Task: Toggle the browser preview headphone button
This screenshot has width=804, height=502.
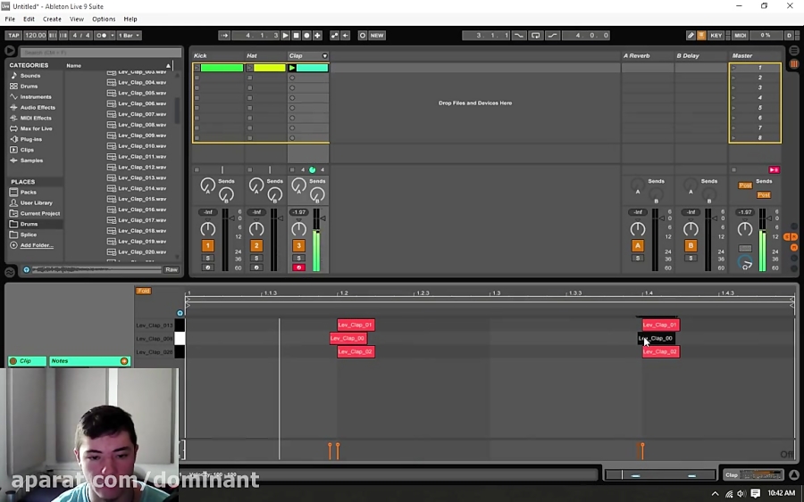Action: [26, 269]
